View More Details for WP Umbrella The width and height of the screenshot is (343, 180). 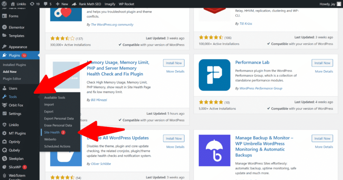[324, 147]
